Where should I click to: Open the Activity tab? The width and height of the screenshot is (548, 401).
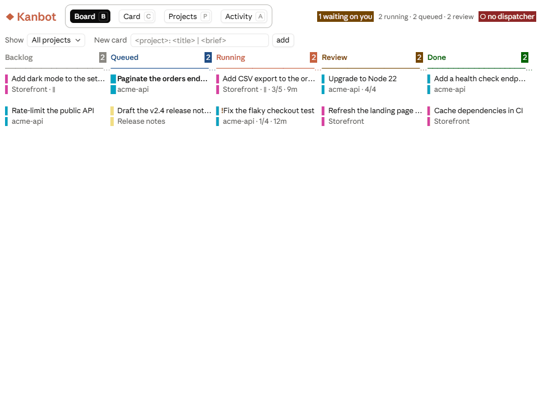click(x=244, y=16)
